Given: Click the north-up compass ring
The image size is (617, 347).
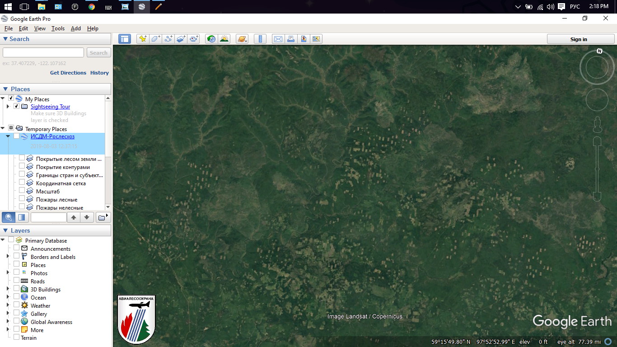Looking at the screenshot, I should pos(597,67).
